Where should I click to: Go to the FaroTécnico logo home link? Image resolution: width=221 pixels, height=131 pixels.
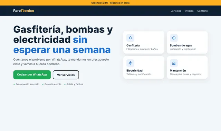click(x=24, y=11)
